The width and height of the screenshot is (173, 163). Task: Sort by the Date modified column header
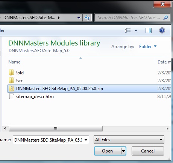pos(164,62)
